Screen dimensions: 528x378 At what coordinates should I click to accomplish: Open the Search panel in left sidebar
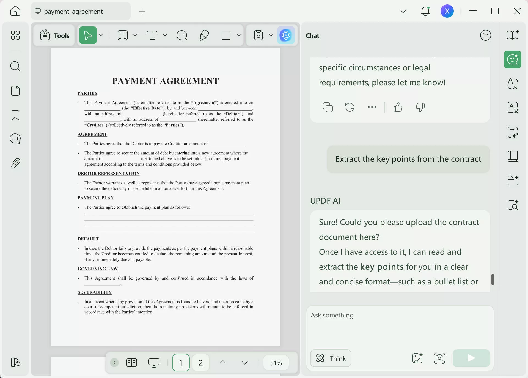point(15,66)
